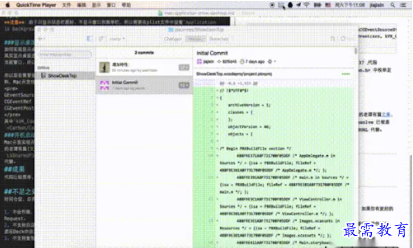Open the 窗口 menu in menu bar
This screenshot has width=413, height=248.
tap(111, 5)
